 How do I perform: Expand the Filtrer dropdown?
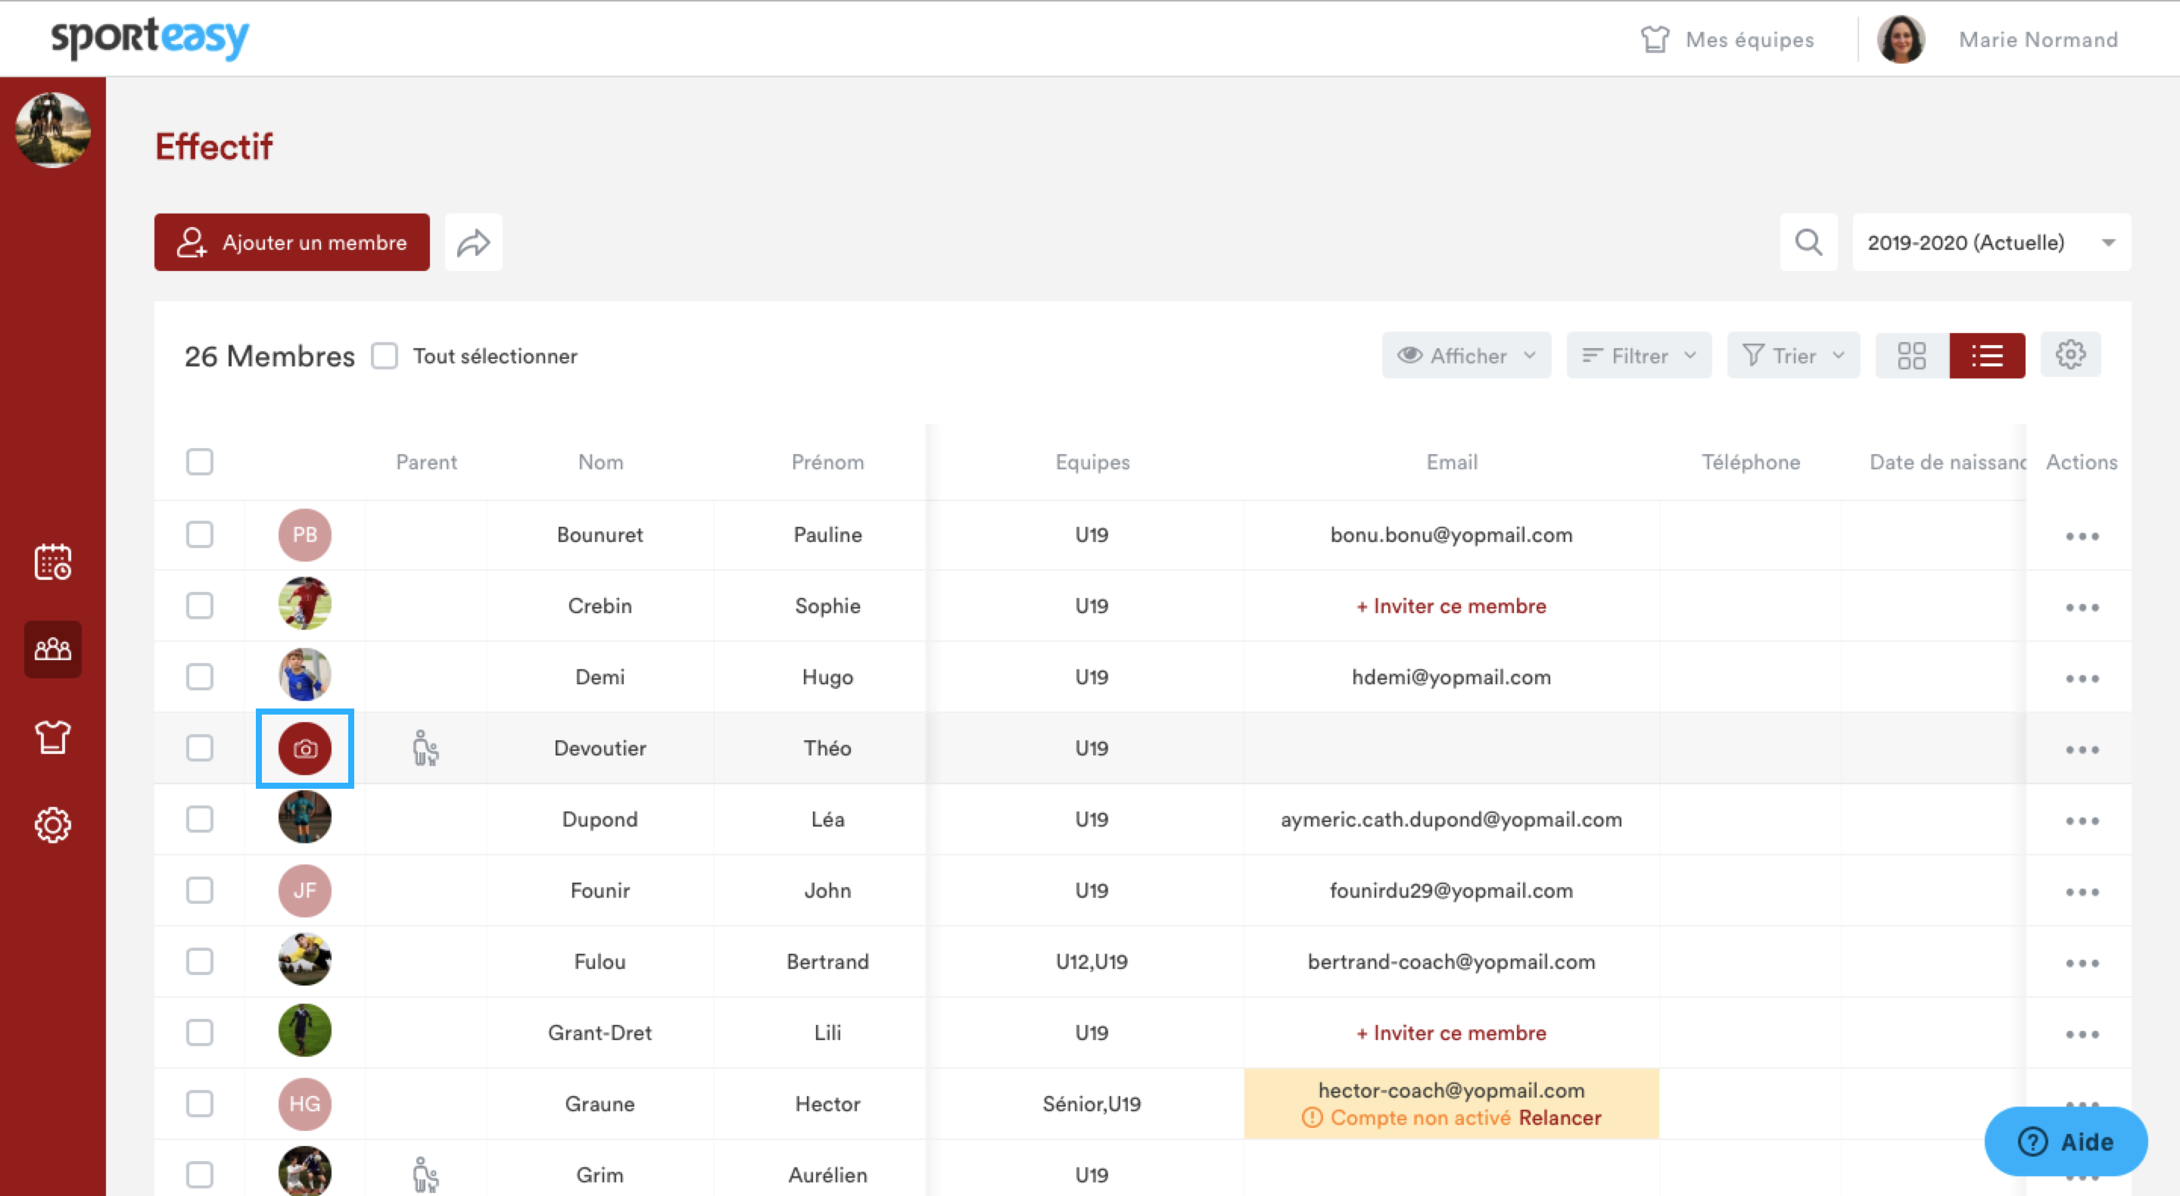pos(1638,356)
